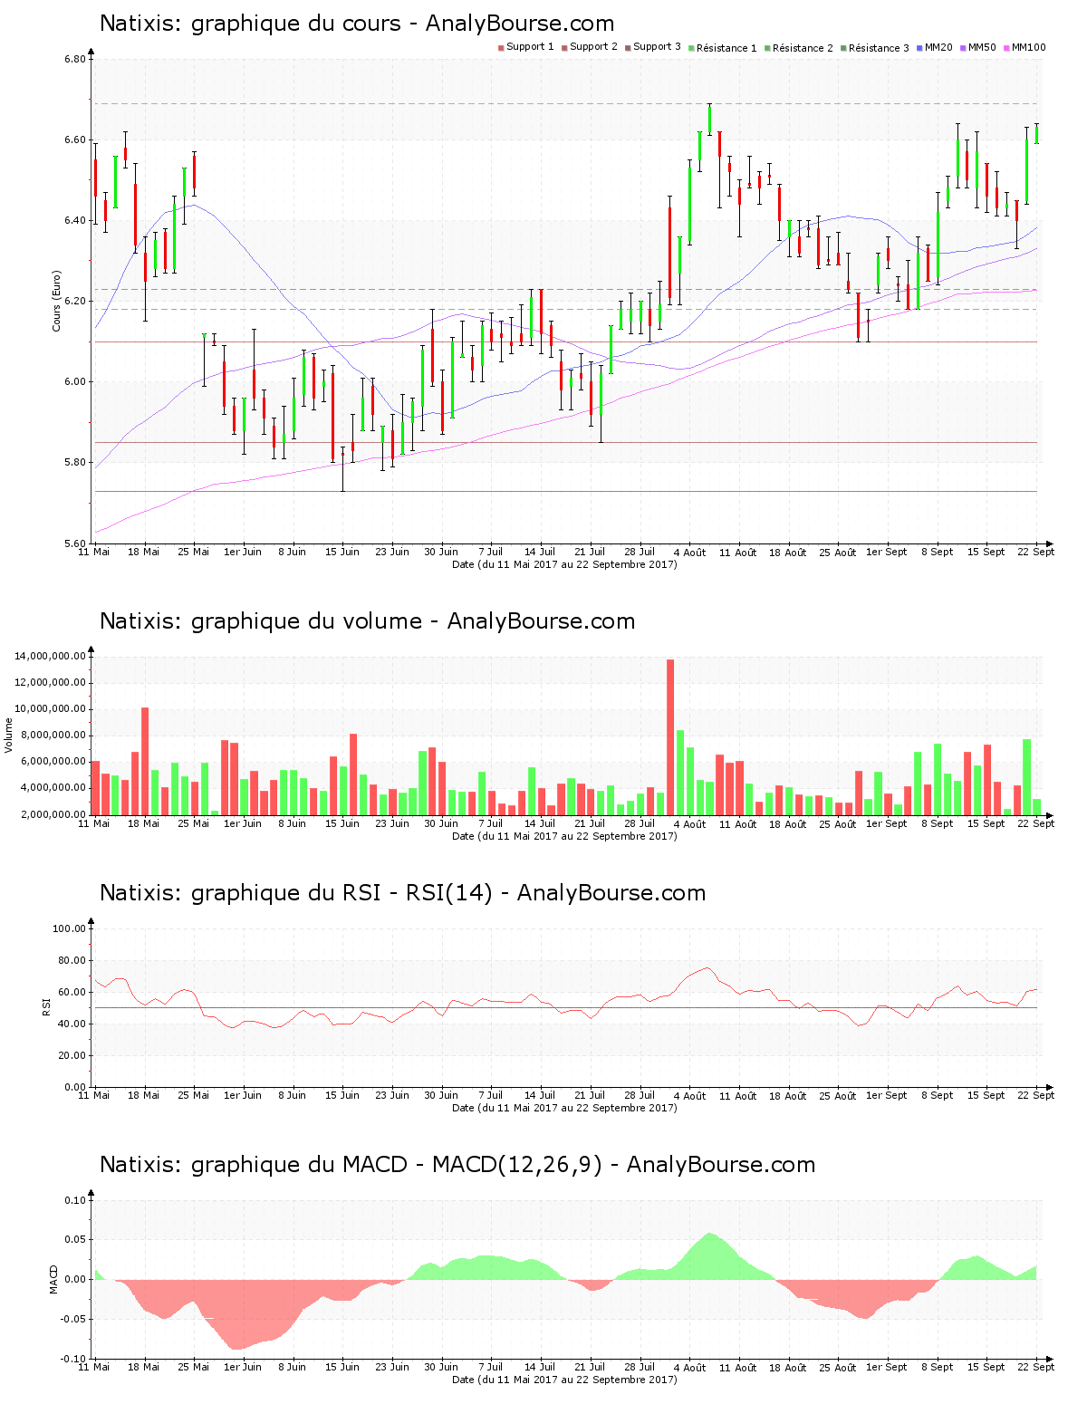Click the 'RSI' vertical axis label
1087x1404 pixels.
46,1006
